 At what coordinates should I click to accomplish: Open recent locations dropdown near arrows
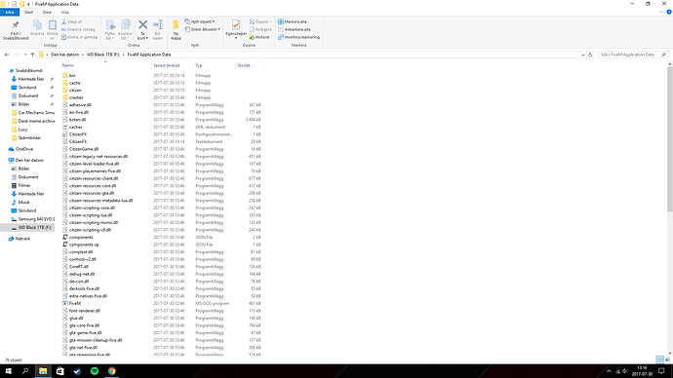pyautogui.click(x=25, y=55)
